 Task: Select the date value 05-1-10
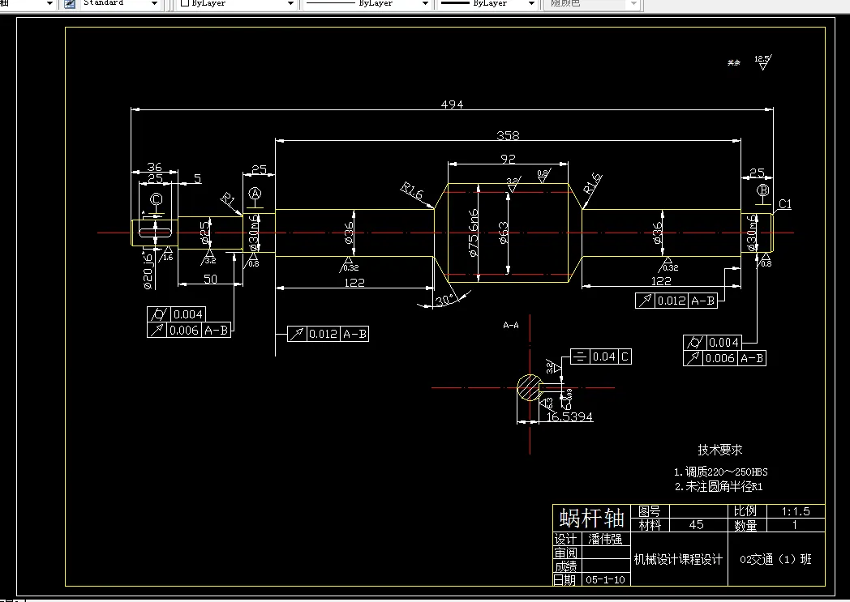coord(605,580)
